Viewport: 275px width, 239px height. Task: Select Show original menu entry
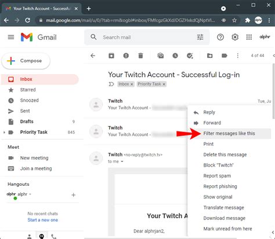pyautogui.click(x=229, y=197)
